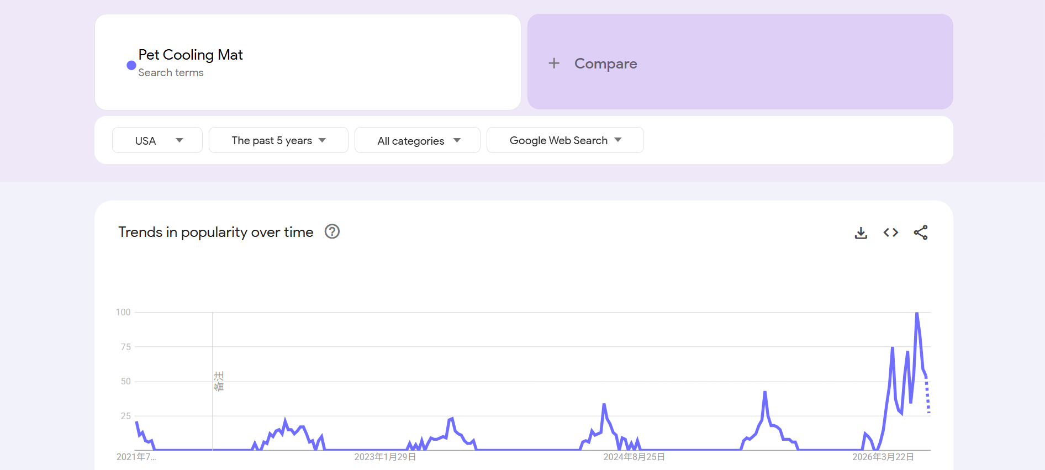Click the 2021年7 axis label
The image size is (1045, 470).
tap(136, 457)
